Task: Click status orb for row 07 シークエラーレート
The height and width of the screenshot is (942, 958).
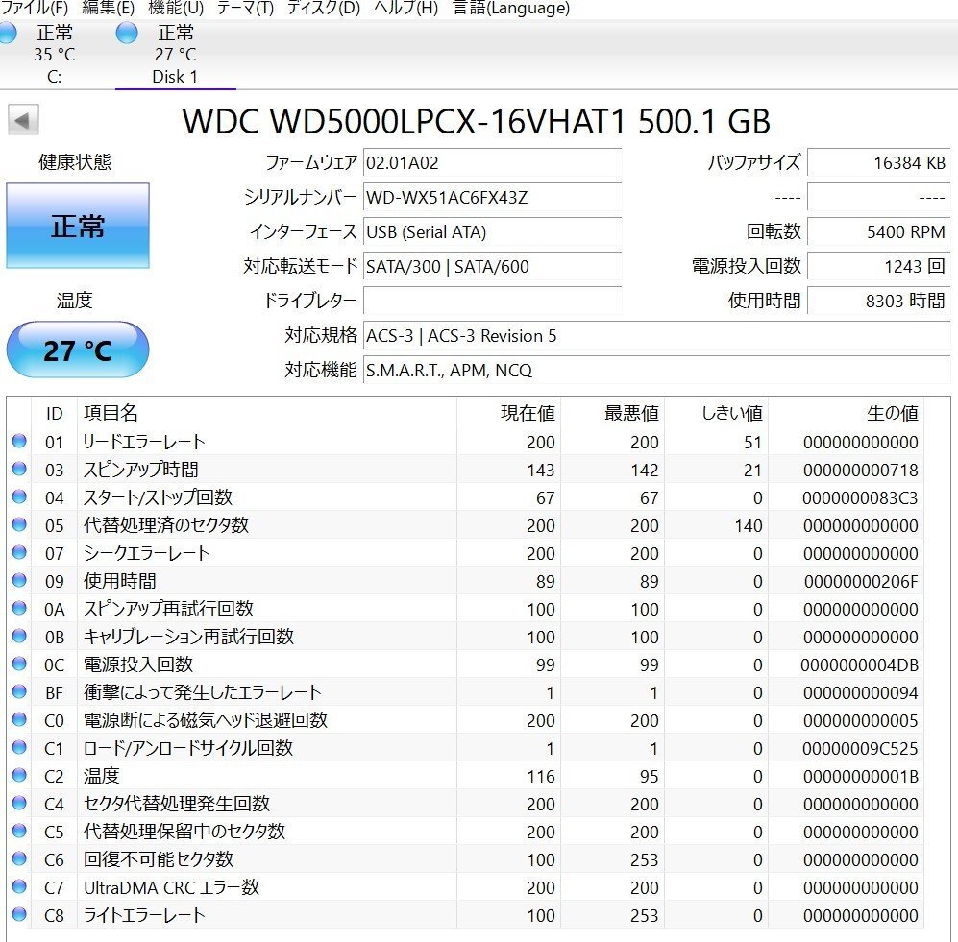Action: click(x=19, y=552)
